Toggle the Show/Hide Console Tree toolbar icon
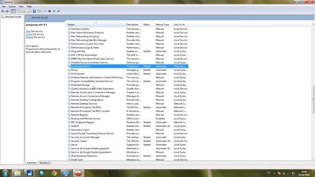315x177 pixels. click(13, 11)
